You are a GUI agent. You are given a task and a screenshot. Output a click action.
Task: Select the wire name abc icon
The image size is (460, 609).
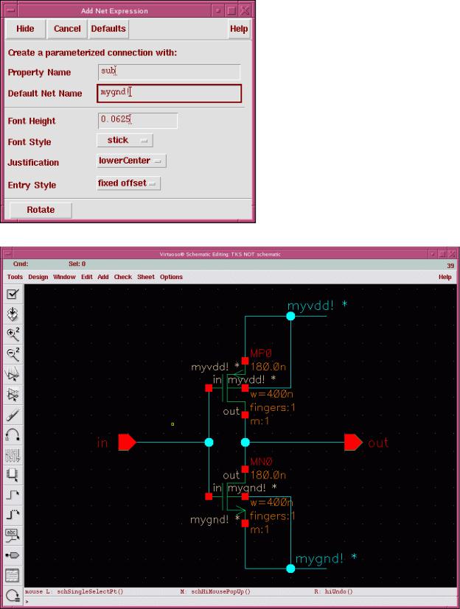(x=13, y=536)
